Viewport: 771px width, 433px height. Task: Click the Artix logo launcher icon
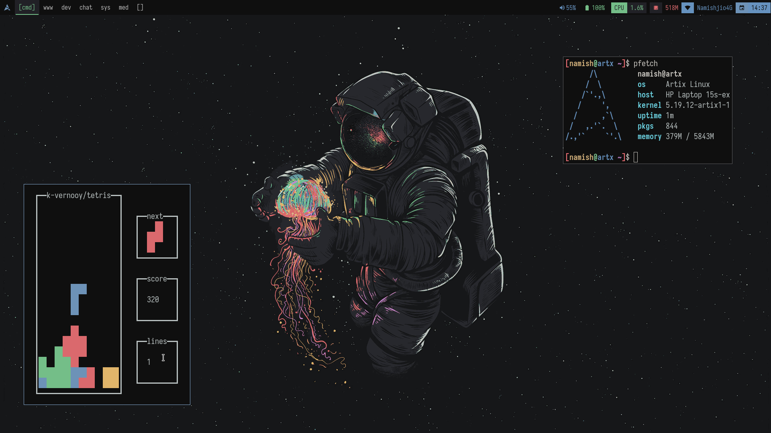(x=7, y=8)
